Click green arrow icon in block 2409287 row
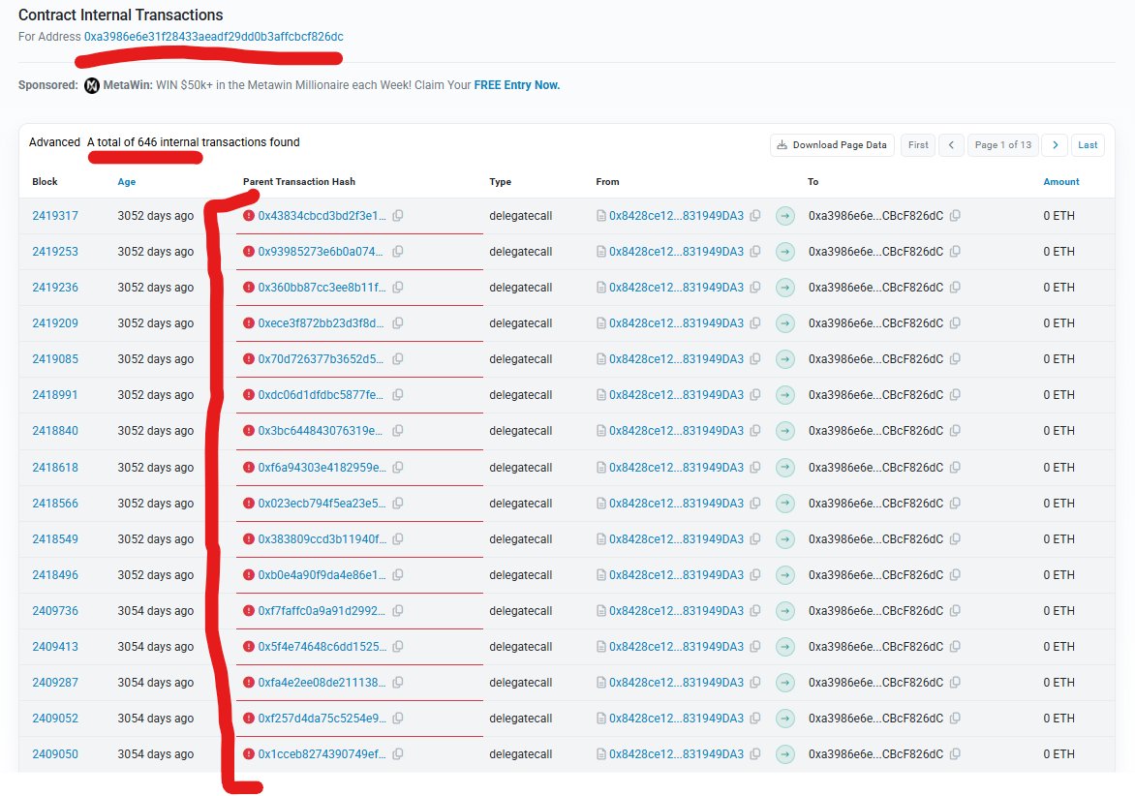The height and width of the screenshot is (796, 1135). tap(784, 683)
